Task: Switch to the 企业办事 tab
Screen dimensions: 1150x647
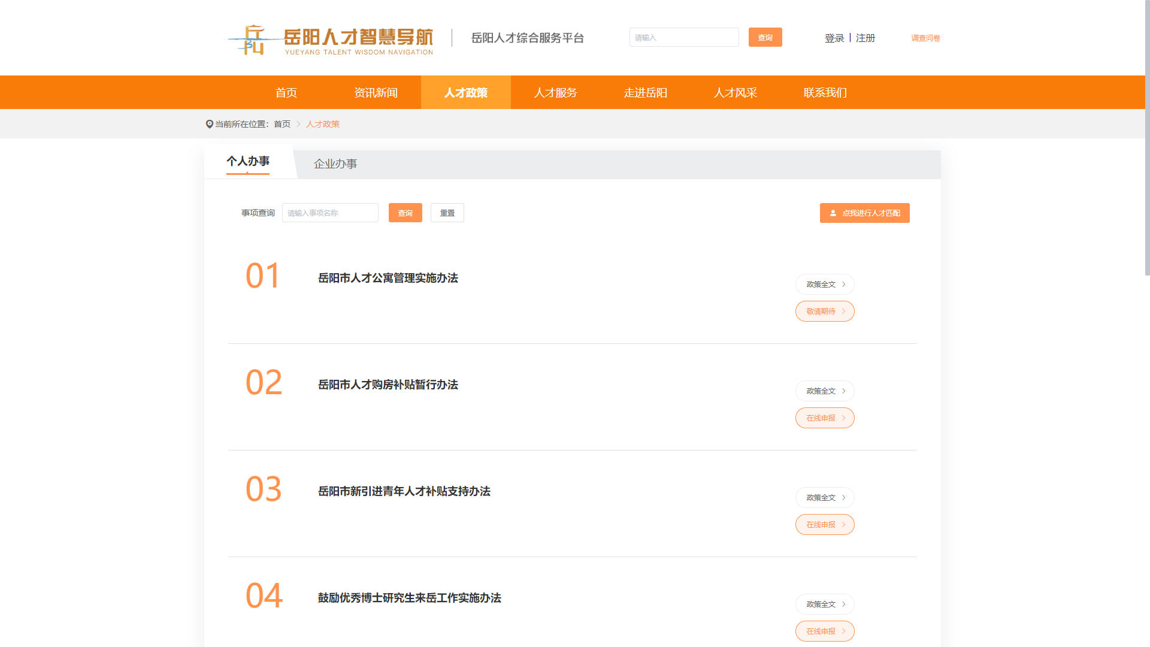Action: (x=335, y=164)
